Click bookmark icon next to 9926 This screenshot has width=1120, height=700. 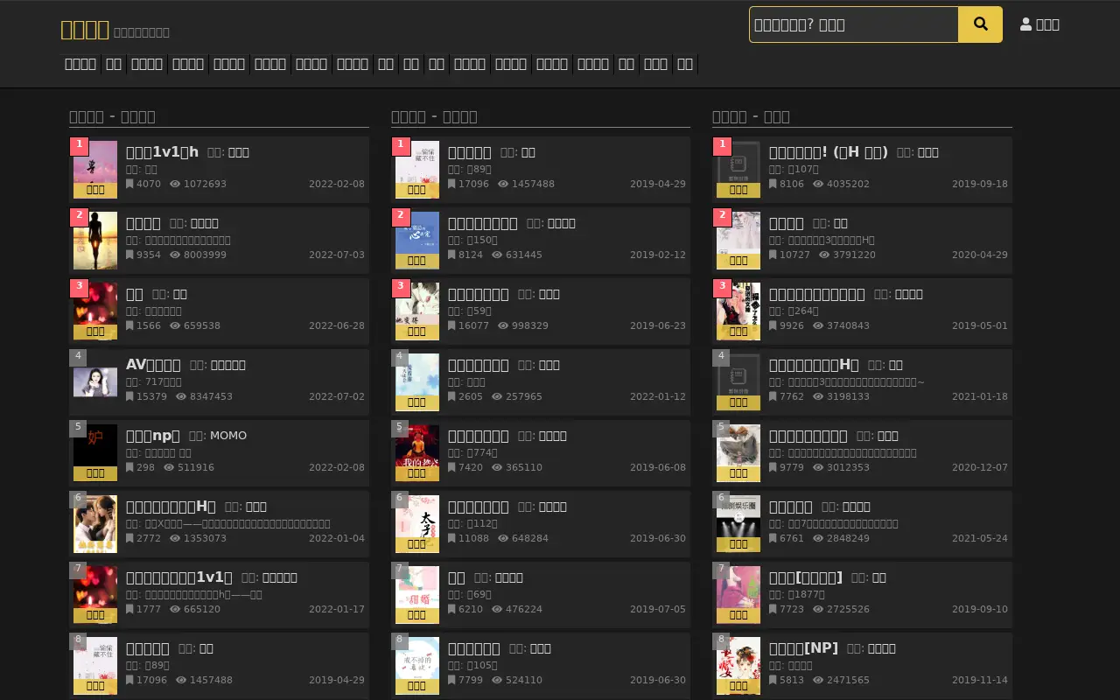773,326
